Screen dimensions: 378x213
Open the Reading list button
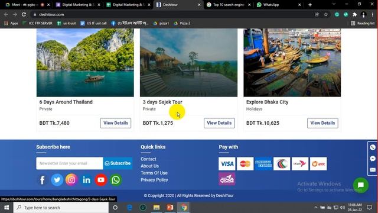tap(363, 23)
